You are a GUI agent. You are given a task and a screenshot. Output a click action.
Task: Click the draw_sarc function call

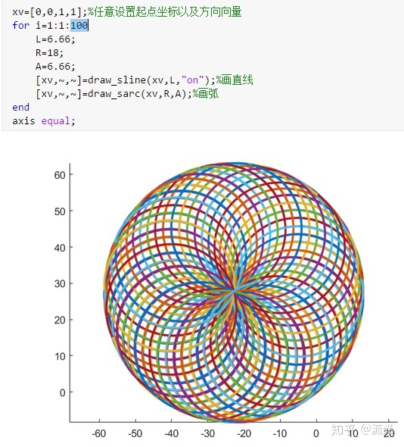(114, 94)
